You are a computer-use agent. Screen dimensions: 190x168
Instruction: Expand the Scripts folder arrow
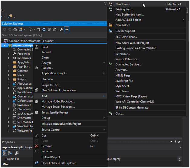(9, 79)
